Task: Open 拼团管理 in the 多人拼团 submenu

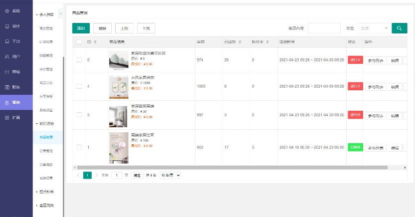Action: pos(46,55)
